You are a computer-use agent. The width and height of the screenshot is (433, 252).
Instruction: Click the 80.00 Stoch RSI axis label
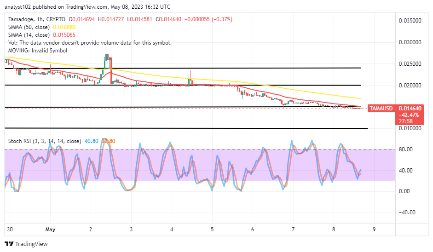pos(406,149)
